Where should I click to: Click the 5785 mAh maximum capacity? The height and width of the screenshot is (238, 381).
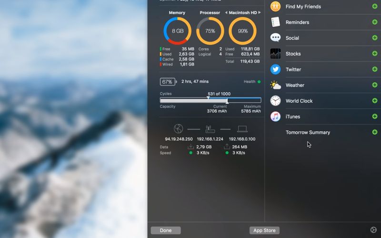tap(251, 111)
